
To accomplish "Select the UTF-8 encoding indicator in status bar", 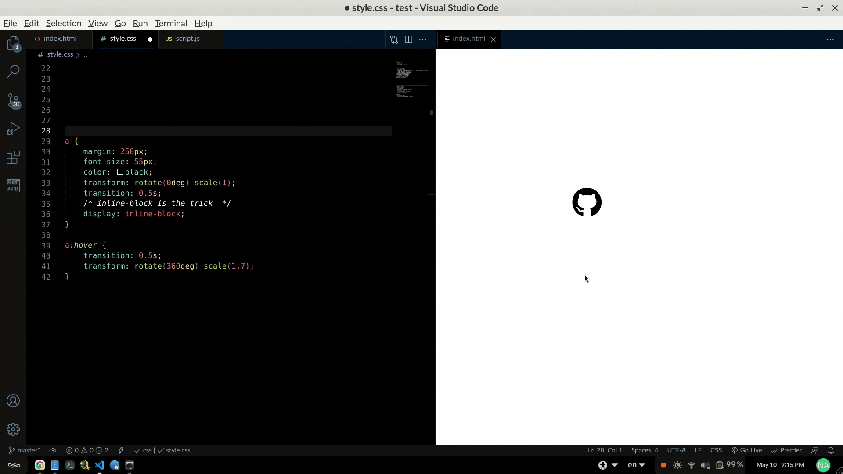I will (x=676, y=450).
